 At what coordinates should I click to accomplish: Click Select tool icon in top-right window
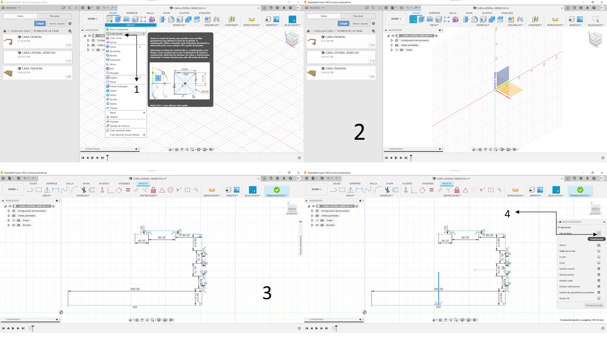pos(596,19)
